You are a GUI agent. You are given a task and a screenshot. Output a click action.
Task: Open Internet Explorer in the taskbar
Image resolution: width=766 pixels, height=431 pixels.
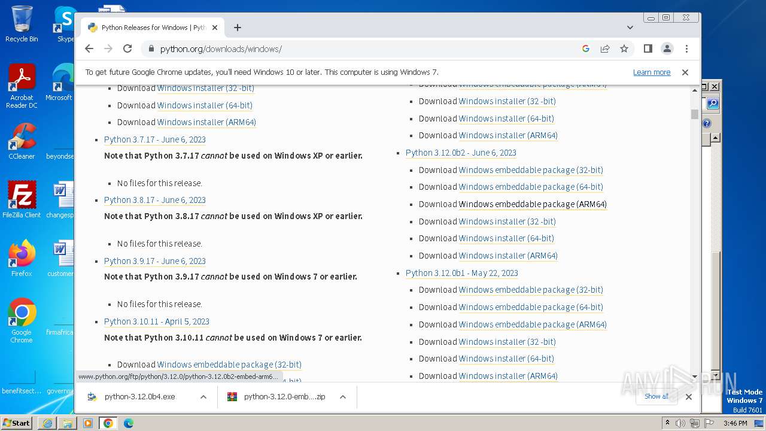[x=47, y=423]
